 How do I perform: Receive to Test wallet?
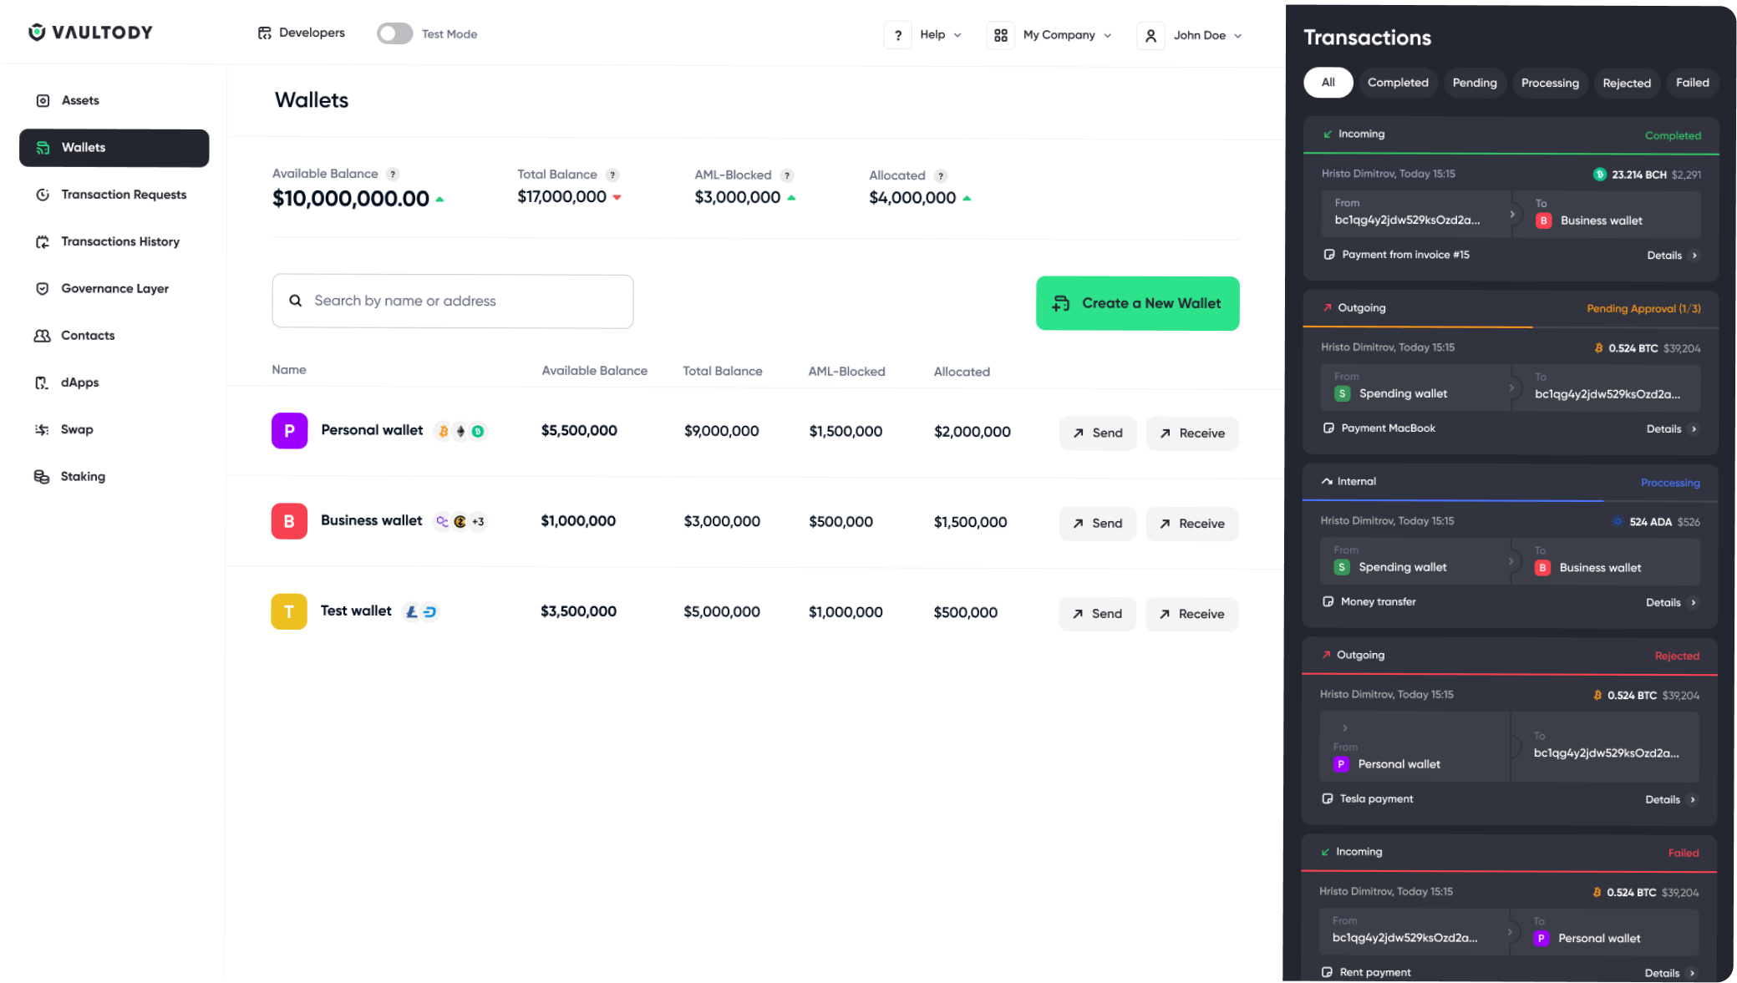(1191, 614)
